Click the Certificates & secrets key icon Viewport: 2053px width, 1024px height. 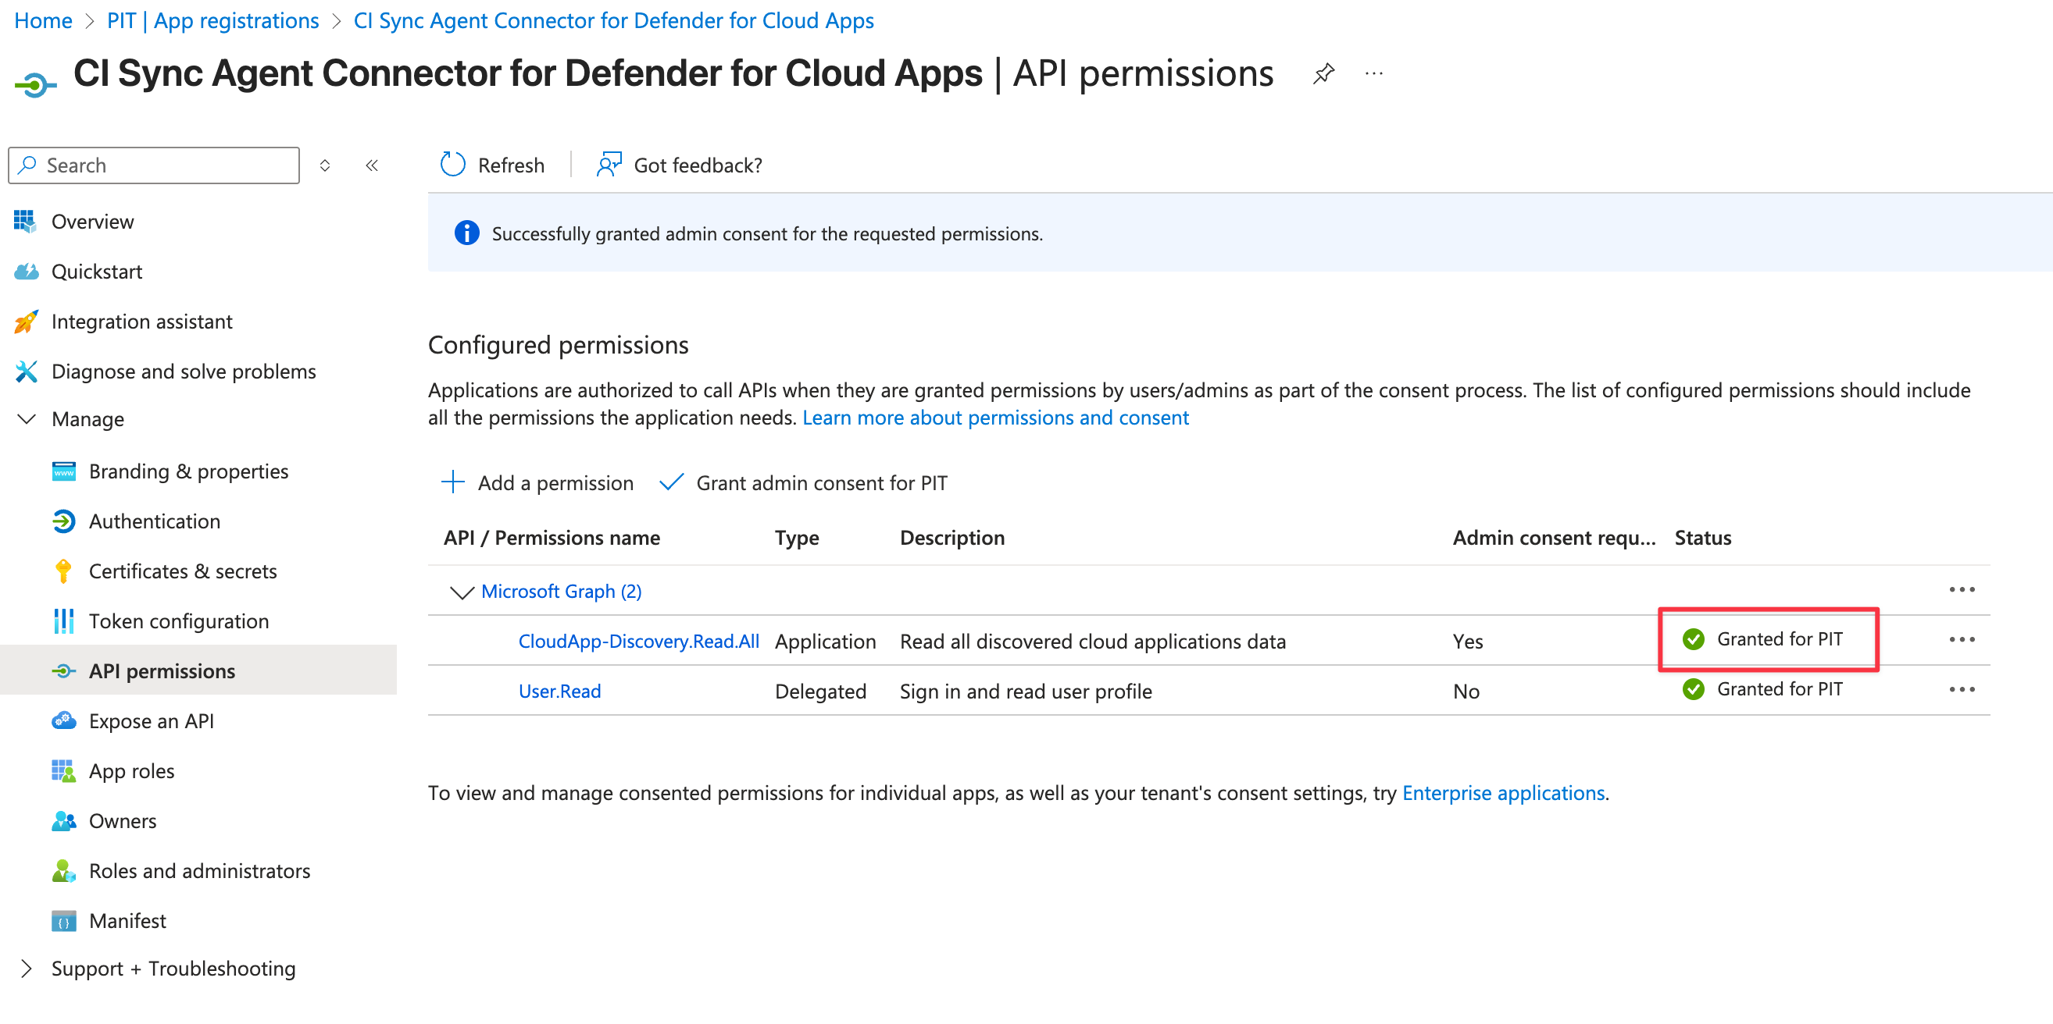point(64,572)
